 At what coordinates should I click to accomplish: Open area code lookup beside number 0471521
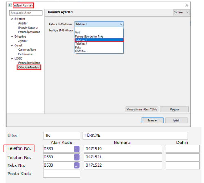point(77,157)
